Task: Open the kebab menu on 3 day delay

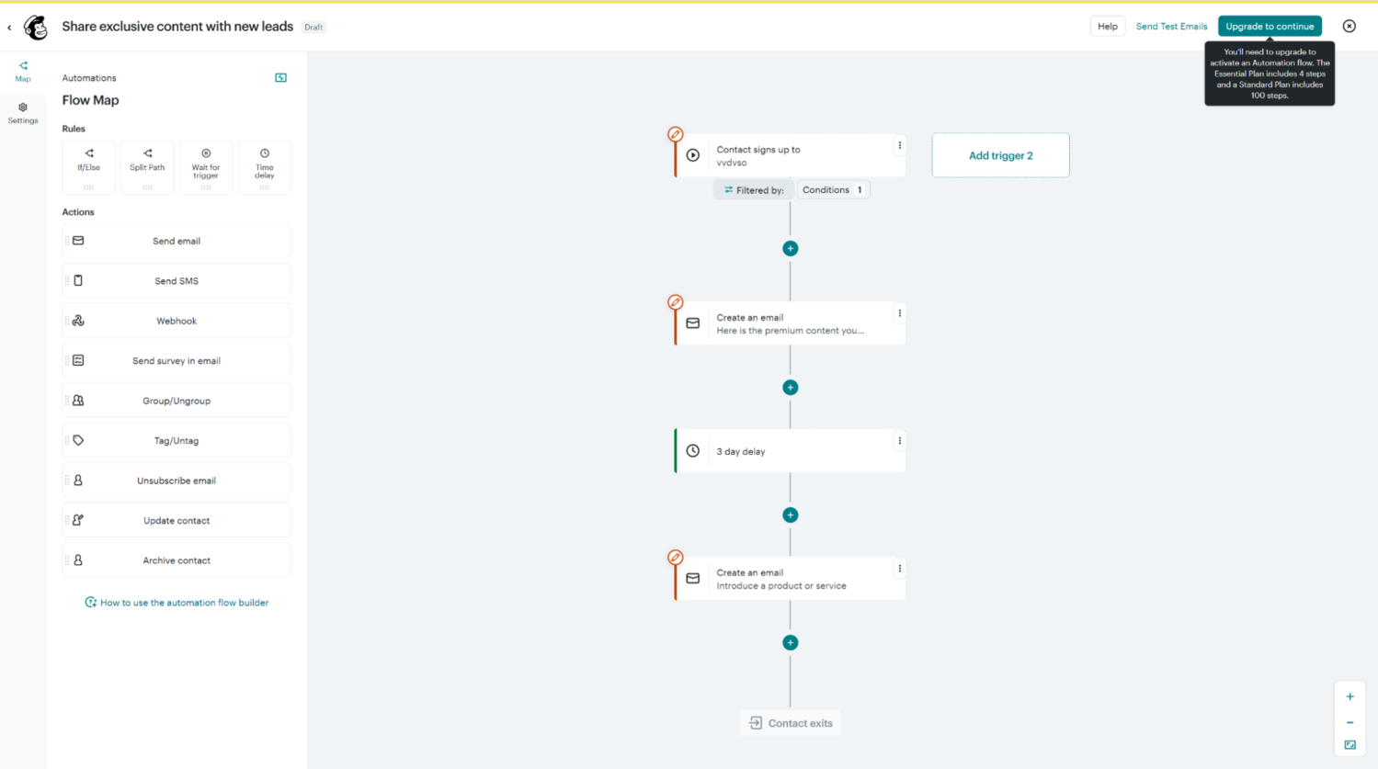Action: click(x=899, y=440)
